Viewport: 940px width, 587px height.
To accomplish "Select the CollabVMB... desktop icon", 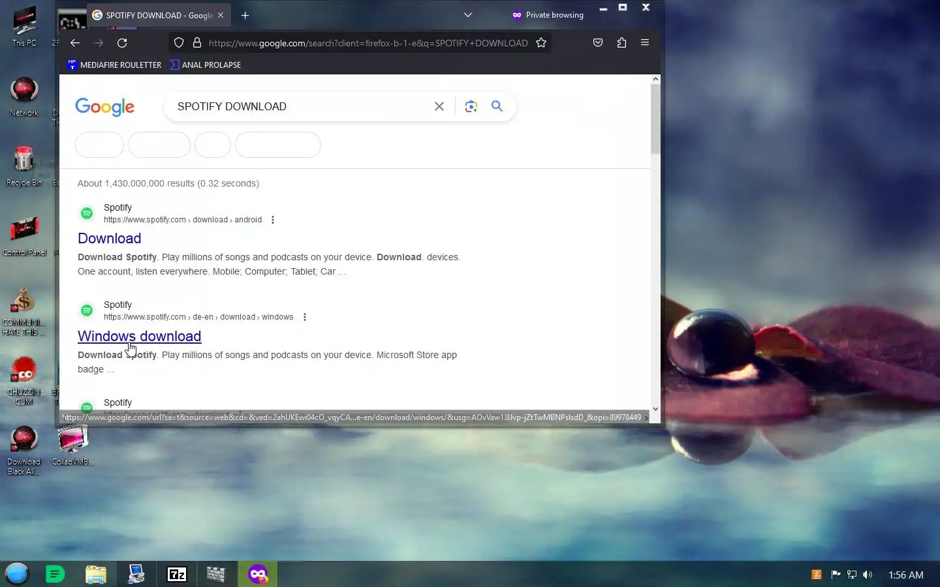I will [x=73, y=445].
